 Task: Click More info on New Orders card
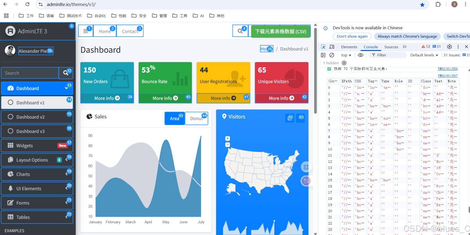(107, 98)
